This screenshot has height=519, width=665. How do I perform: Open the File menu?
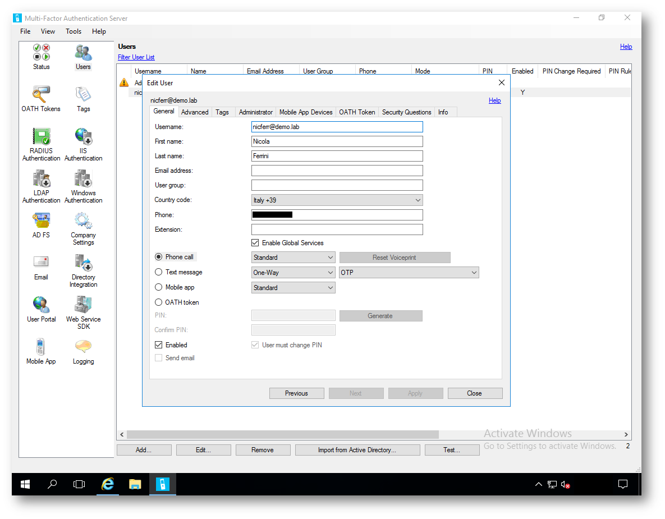point(25,31)
